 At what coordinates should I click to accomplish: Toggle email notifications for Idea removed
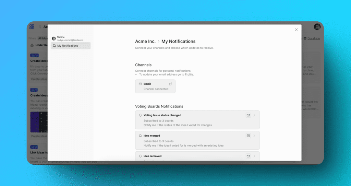(248, 156)
